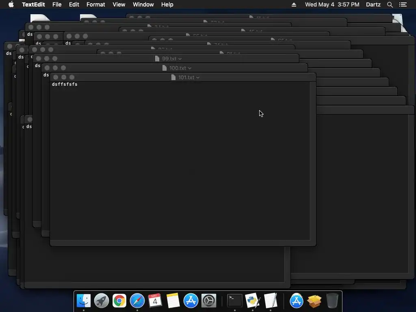Screen dimensions: 416x312
Task: Click inside the 101.txt text editing area
Action: point(180,161)
